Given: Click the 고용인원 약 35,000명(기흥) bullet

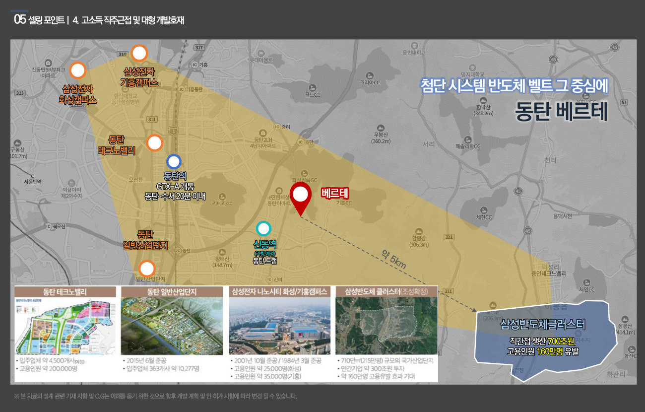Looking at the screenshot, I should pos(265,377).
